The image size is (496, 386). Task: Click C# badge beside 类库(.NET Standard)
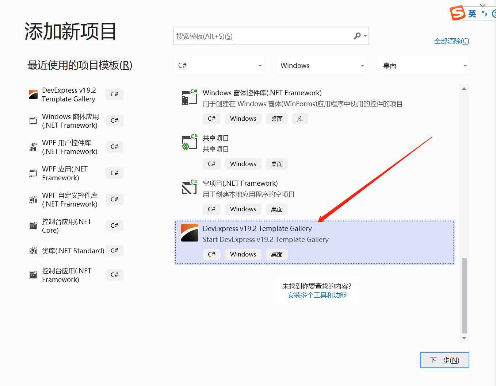pos(114,251)
